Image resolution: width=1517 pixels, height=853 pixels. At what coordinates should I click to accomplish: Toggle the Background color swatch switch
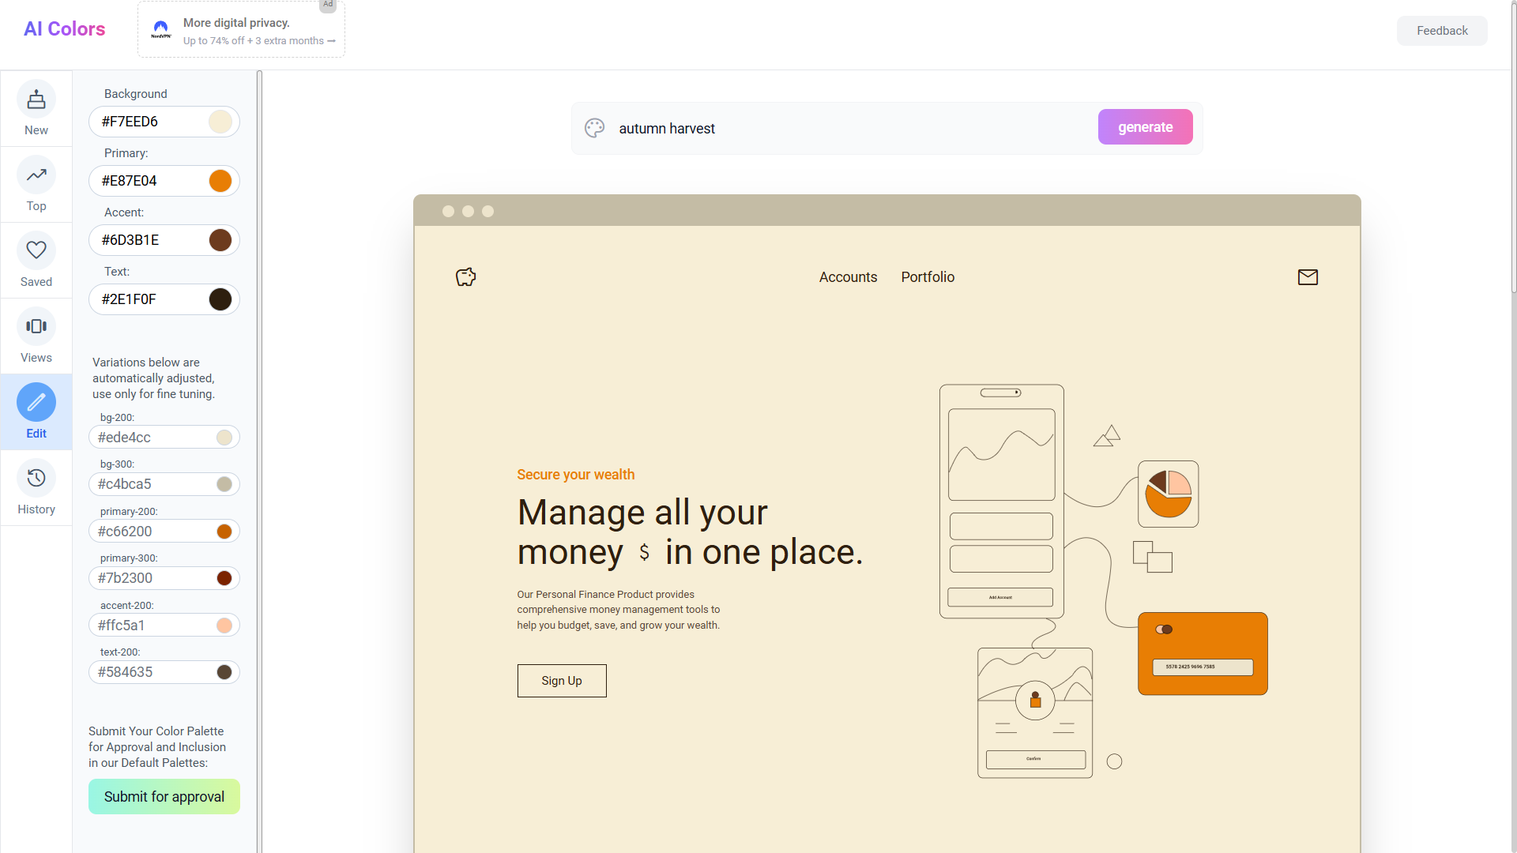[x=220, y=121]
